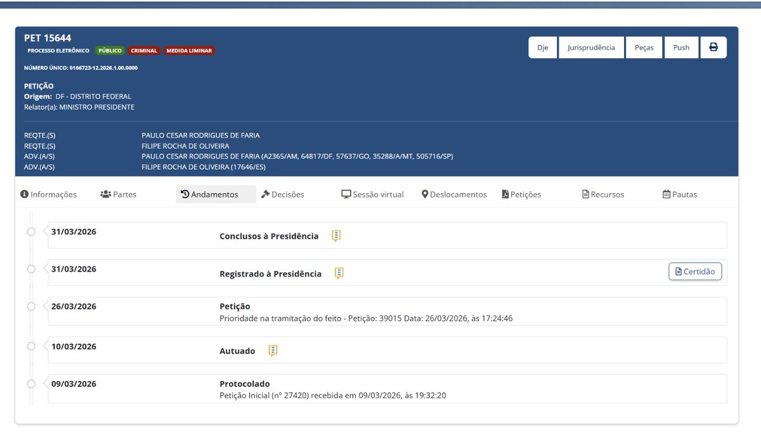Click the requerente PAULO CESAR RODRIGUES DE FARIA
Viewport: 761px width, 438px height.
pyautogui.click(x=200, y=135)
